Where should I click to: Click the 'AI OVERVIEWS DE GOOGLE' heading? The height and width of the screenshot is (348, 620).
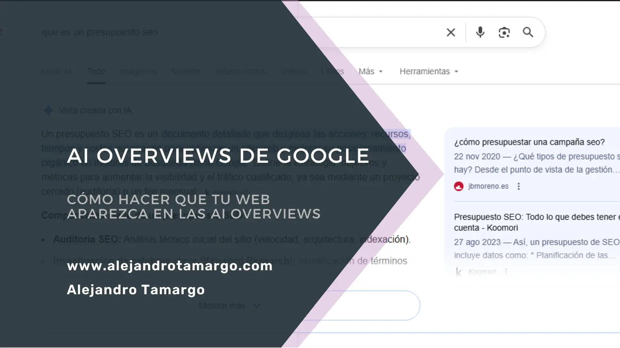(x=218, y=156)
